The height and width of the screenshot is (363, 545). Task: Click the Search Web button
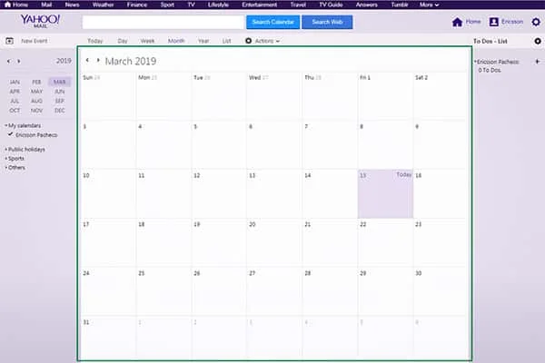[327, 22]
